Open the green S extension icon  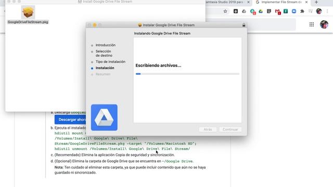(x=286, y=11)
